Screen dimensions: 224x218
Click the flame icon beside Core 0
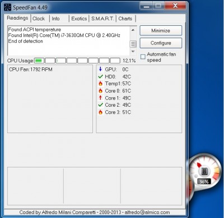[100, 90]
